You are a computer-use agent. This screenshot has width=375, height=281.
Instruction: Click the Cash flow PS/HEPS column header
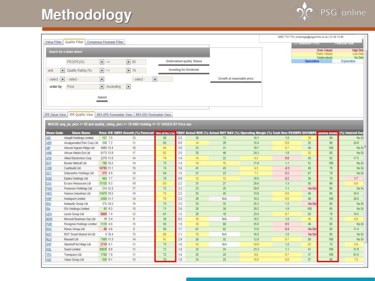(x=287, y=133)
